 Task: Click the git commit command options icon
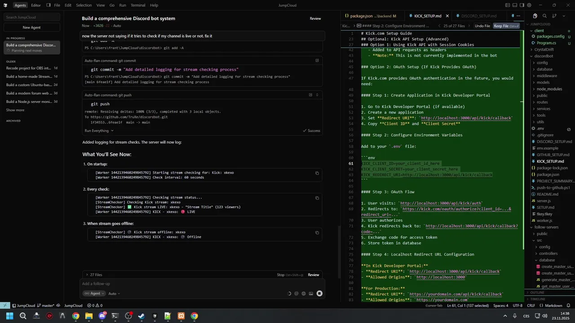pyautogui.click(x=317, y=60)
